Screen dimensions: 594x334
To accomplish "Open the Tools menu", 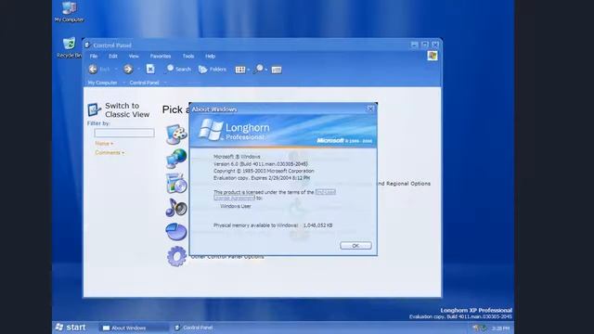I will [188, 56].
